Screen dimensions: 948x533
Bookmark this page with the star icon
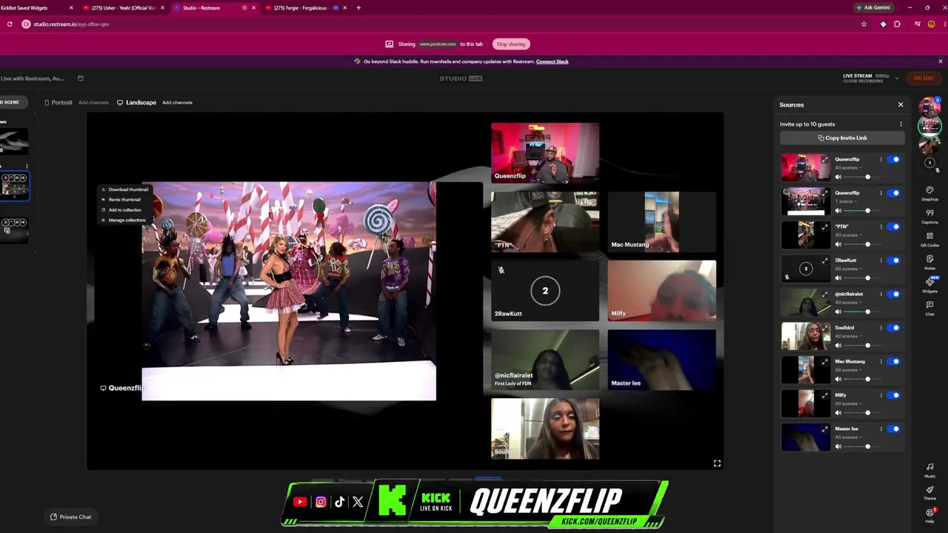click(x=864, y=24)
